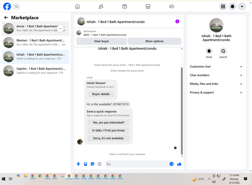
Task: Expand the Chat members section
Action: pos(216,75)
